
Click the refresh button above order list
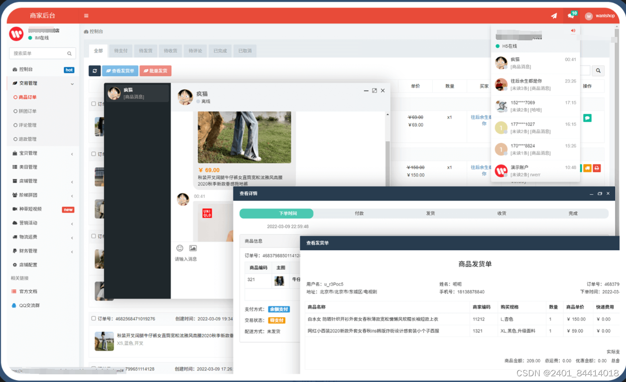coord(95,71)
